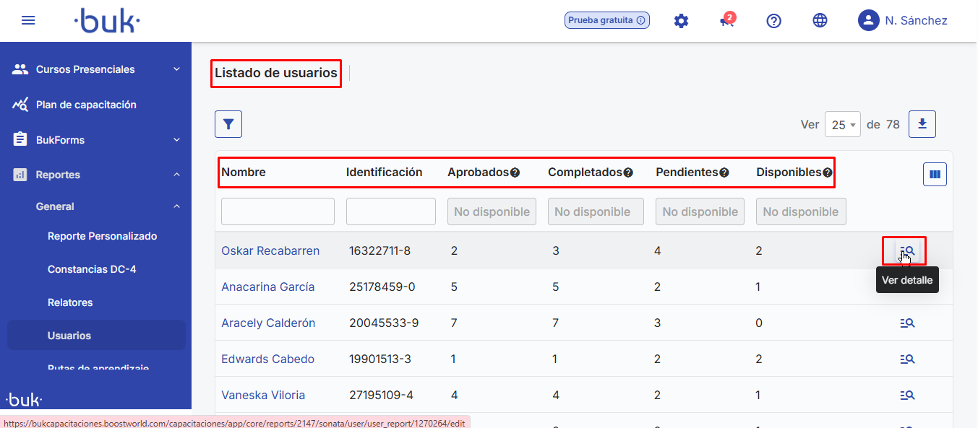Toggle the hamburger sidebar menu
This screenshot has width=978, height=428.
click(28, 21)
